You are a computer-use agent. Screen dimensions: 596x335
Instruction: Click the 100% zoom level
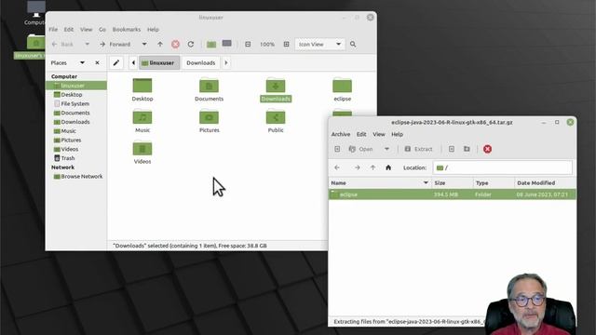pyautogui.click(x=267, y=45)
